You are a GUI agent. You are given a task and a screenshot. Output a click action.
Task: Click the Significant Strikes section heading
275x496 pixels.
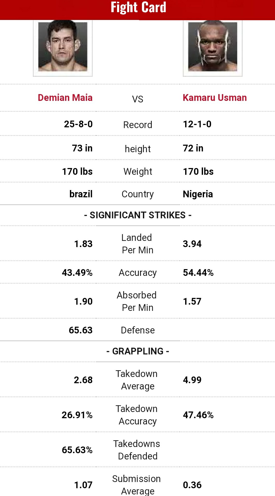138,215
